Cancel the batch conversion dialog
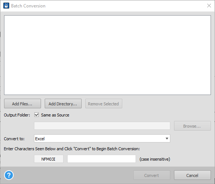Screen dimensions: 215x184 point(192,175)
